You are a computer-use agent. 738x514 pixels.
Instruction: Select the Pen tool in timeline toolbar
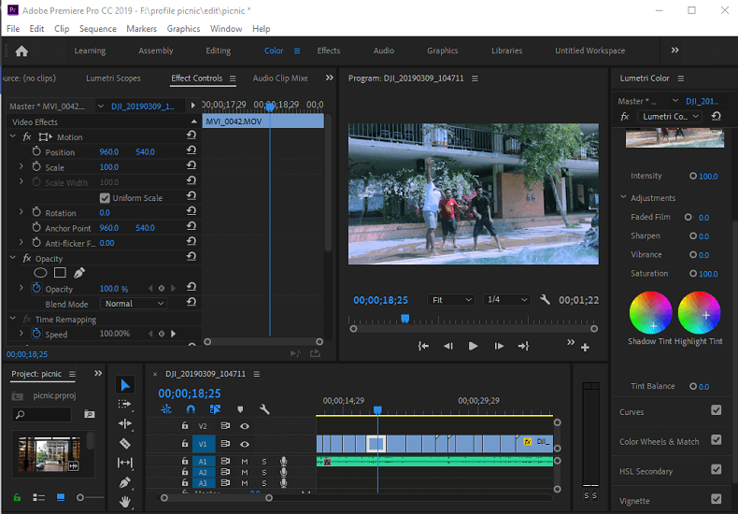coord(125,482)
